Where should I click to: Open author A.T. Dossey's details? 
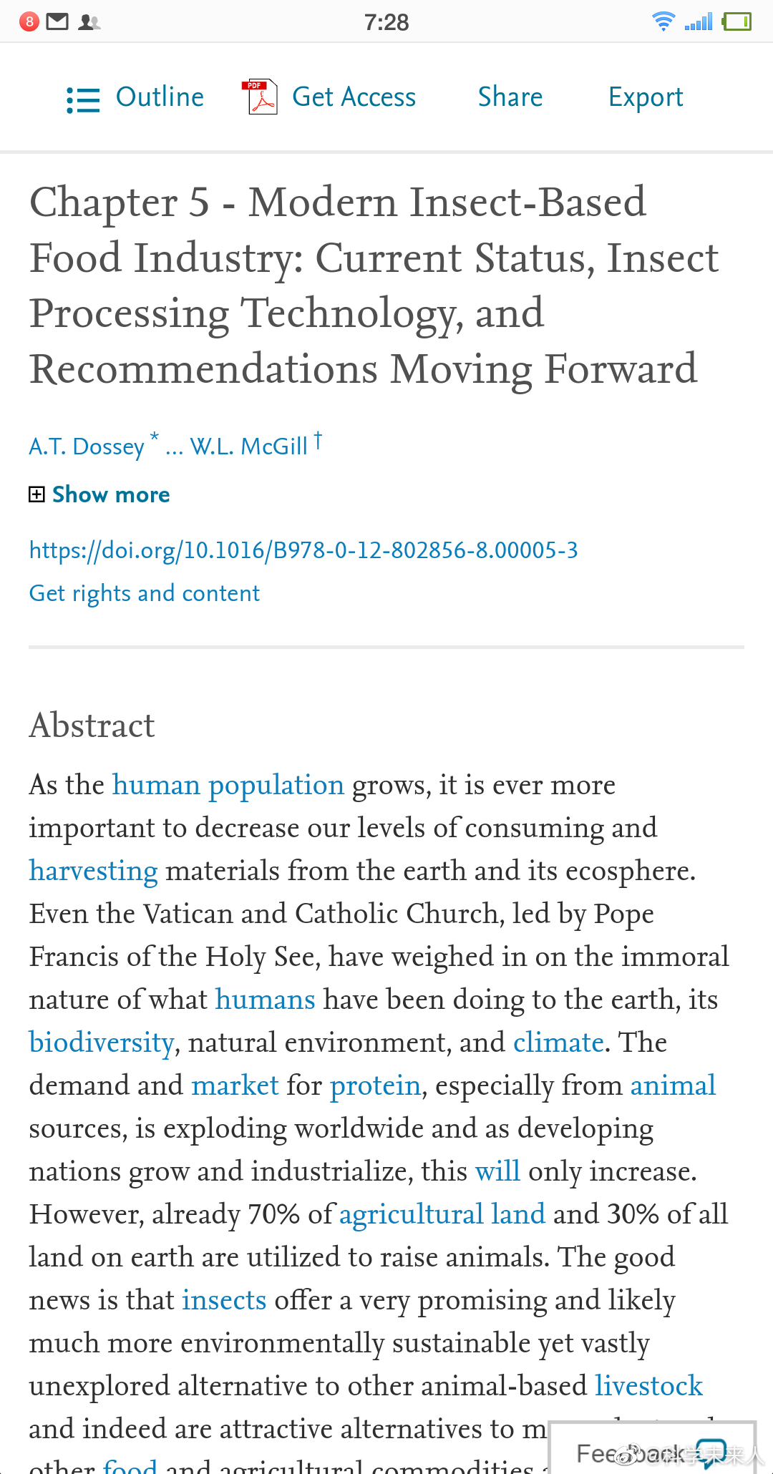coord(87,446)
